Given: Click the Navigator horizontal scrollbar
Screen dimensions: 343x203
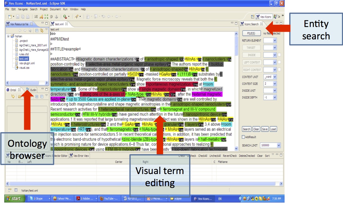Looking at the screenshot, I should click(27, 83).
